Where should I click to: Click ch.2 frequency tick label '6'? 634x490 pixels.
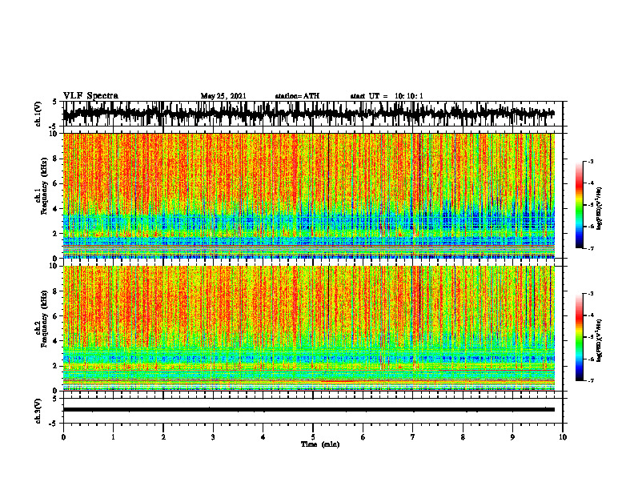pyautogui.click(x=56, y=316)
